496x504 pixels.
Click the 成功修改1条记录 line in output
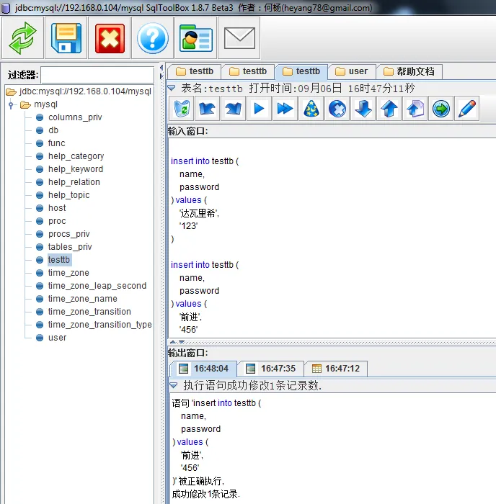tap(205, 494)
